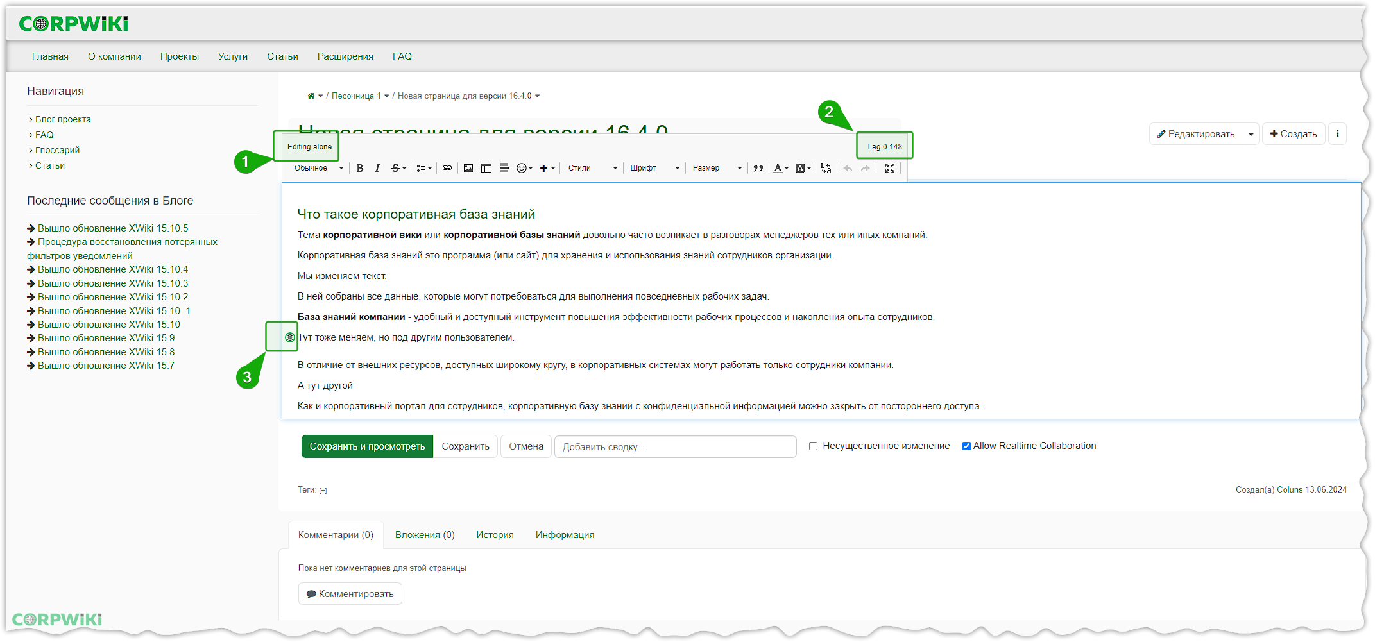1375x642 pixels.
Task: Click Сохранить и просмотреть button
Action: 367,446
